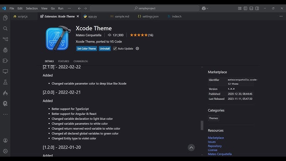Toggle the bottom panel layout icon
This screenshot has height=161, width=286.
point(251,8)
